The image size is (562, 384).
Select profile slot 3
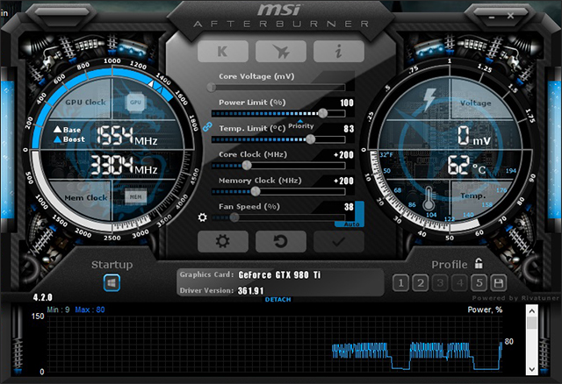440,283
